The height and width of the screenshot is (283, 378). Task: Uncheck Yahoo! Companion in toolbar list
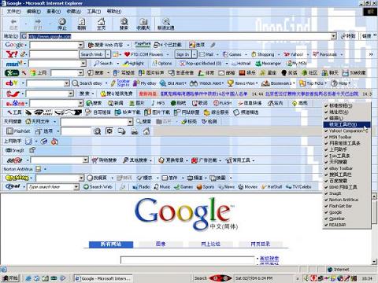click(346, 130)
